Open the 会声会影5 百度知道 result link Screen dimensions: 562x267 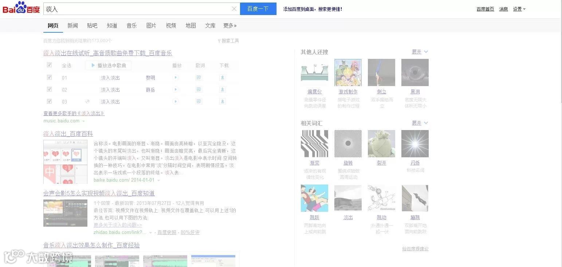click(x=99, y=193)
